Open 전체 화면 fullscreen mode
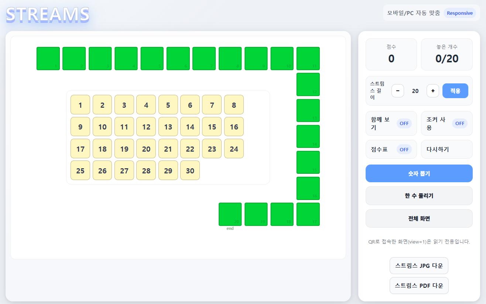 coord(419,218)
